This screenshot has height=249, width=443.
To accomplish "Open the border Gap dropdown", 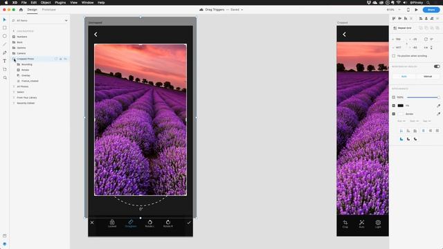I will [x=427, y=121].
